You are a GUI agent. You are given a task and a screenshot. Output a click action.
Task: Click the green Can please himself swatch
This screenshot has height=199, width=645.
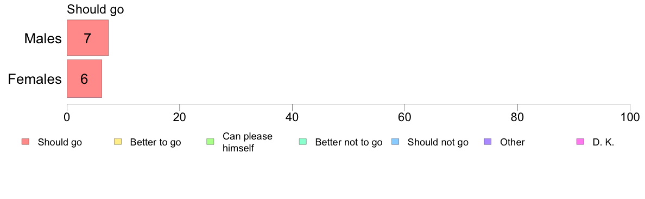click(x=210, y=142)
